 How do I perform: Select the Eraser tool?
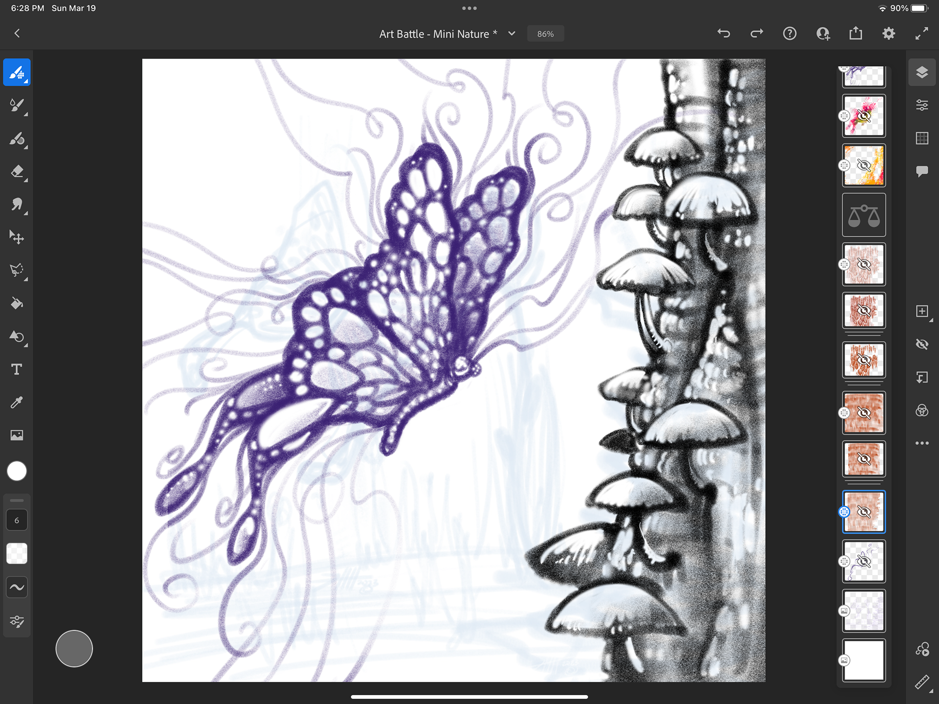tap(17, 172)
